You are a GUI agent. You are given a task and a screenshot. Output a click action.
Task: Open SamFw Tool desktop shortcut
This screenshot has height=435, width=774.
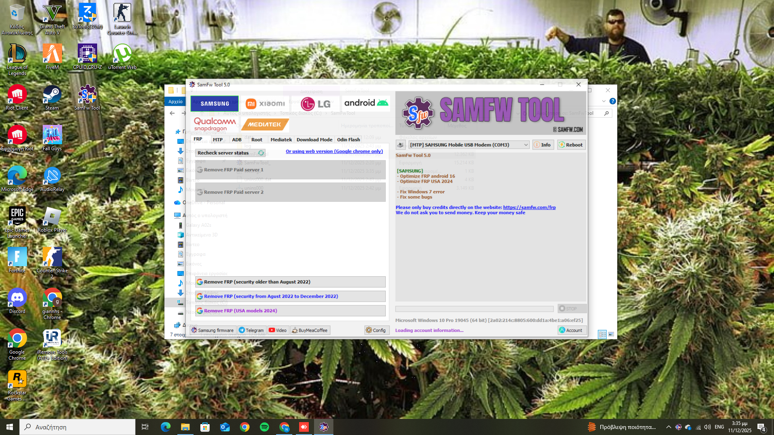[87, 97]
